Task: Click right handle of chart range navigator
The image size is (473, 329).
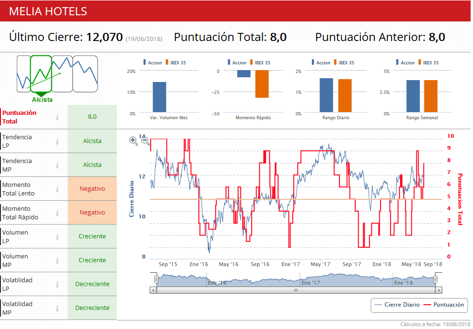Action: tap(435, 279)
